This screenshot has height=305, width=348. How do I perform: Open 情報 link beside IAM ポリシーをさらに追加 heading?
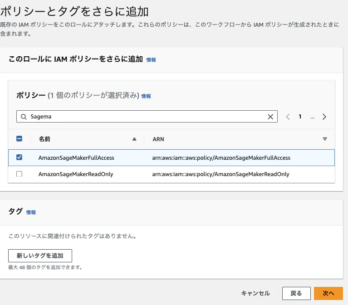(151, 60)
